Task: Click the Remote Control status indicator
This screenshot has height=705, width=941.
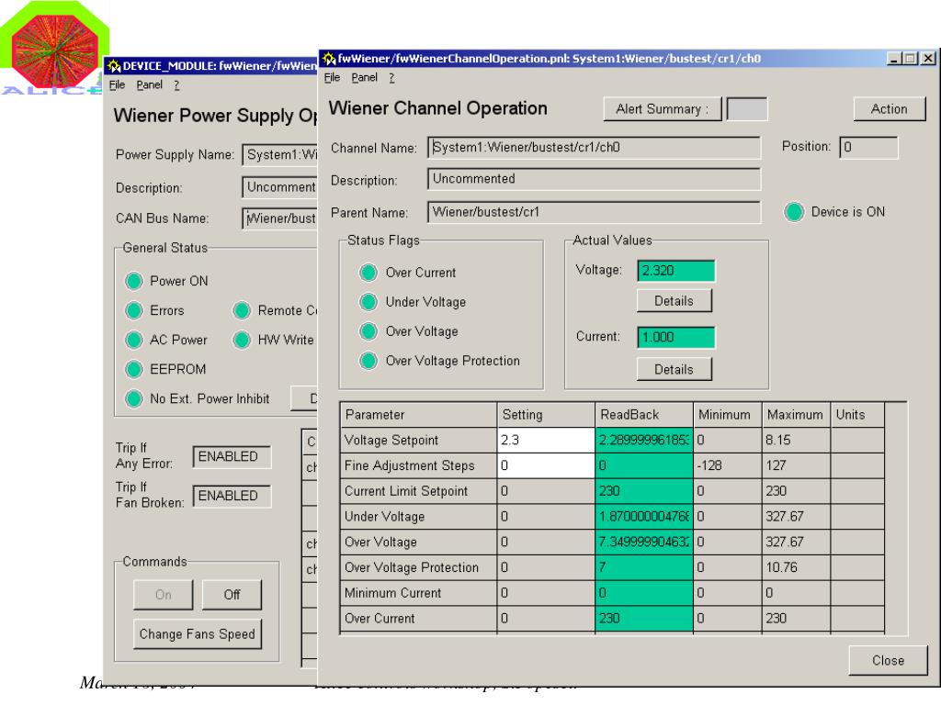Action: click(x=242, y=310)
